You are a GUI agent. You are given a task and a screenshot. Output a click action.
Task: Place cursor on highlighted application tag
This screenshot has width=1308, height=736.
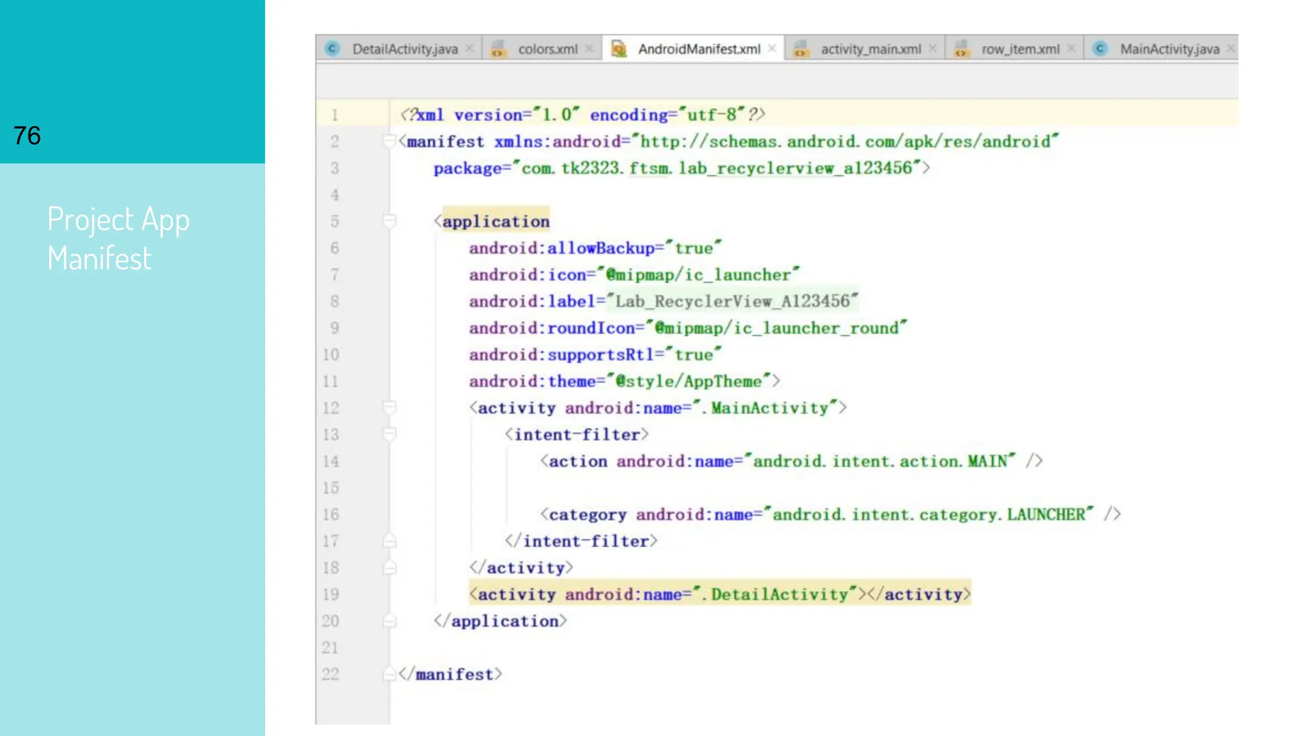[496, 221]
